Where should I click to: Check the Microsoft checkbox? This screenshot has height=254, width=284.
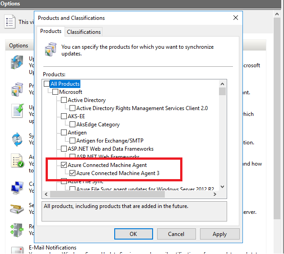[55, 92]
